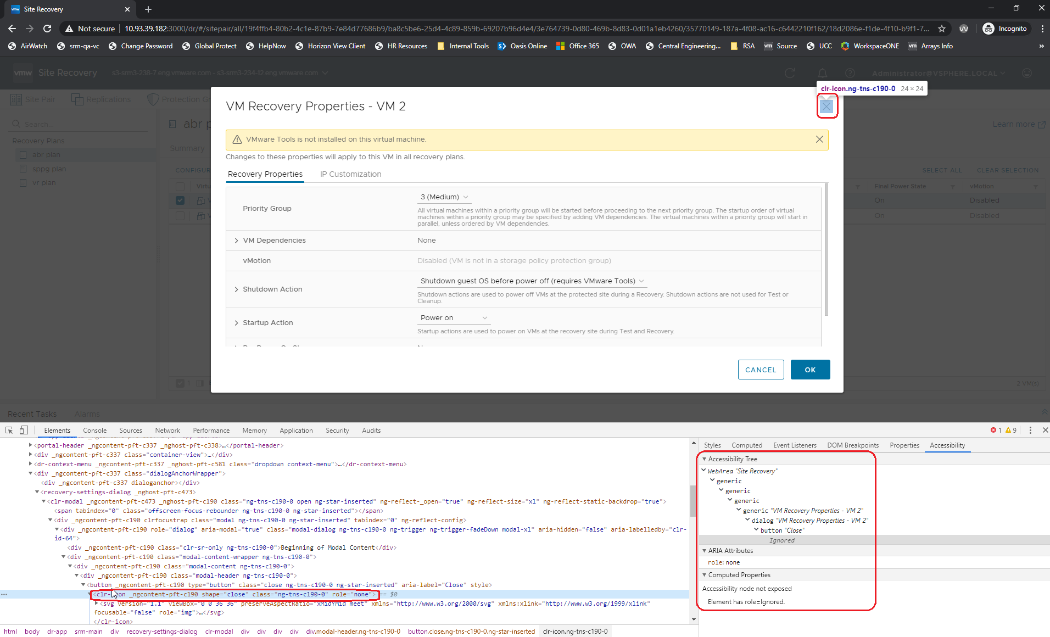Click the refresh icon in Site Recovery header
This screenshot has width=1050, height=637.
click(790, 72)
